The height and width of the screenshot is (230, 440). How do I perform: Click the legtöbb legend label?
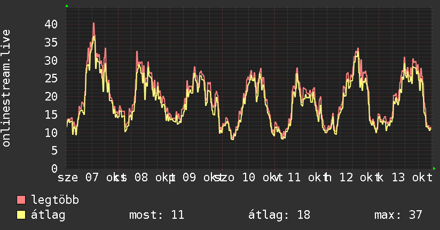click(x=55, y=200)
